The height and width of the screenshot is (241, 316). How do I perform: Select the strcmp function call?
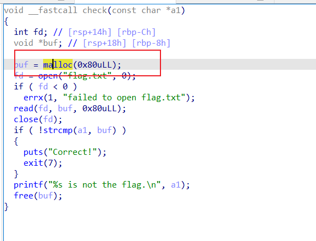pos(58,130)
